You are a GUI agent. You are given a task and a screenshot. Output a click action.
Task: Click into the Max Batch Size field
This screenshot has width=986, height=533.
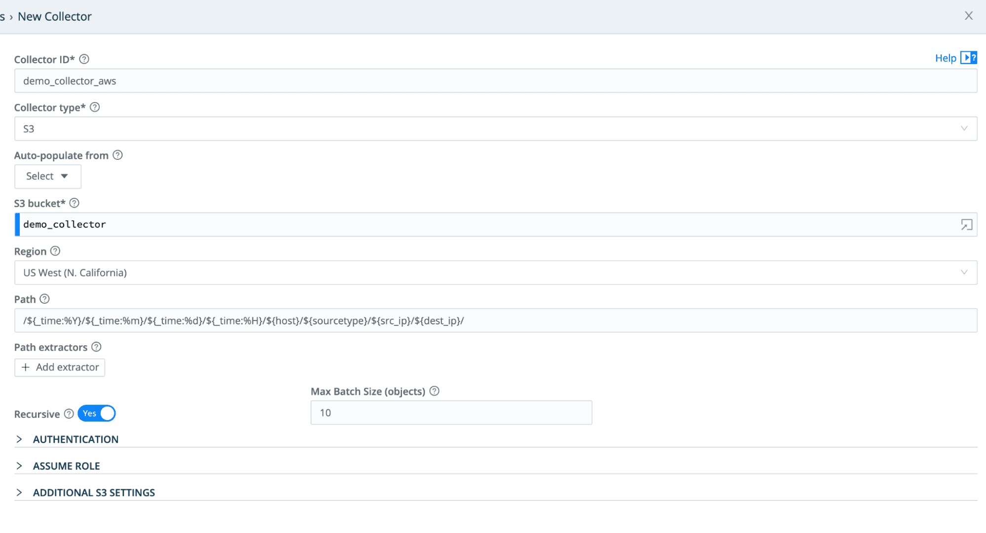[451, 413]
